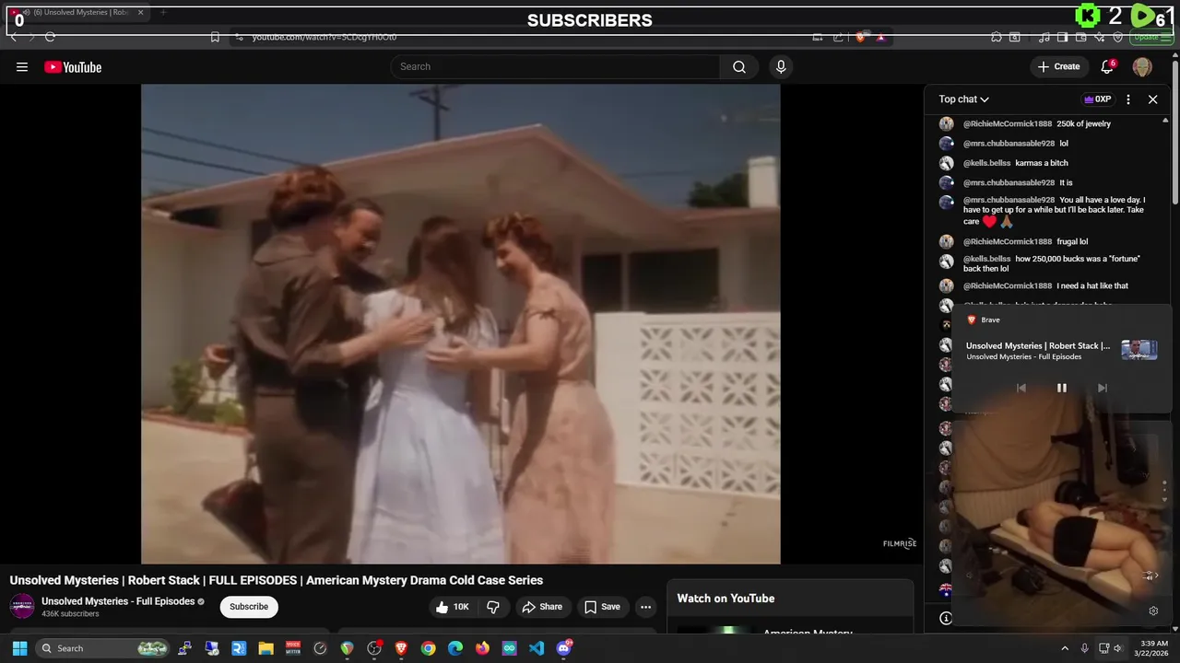1180x663 pixels.
Task: Skip to previous track in media popup
Action: point(1021,388)
